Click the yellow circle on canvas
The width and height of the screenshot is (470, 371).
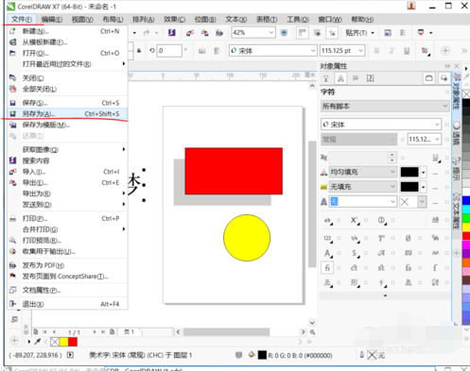(247, 238)
